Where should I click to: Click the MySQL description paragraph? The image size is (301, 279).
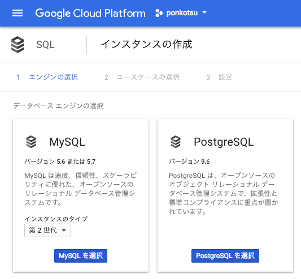80,189
